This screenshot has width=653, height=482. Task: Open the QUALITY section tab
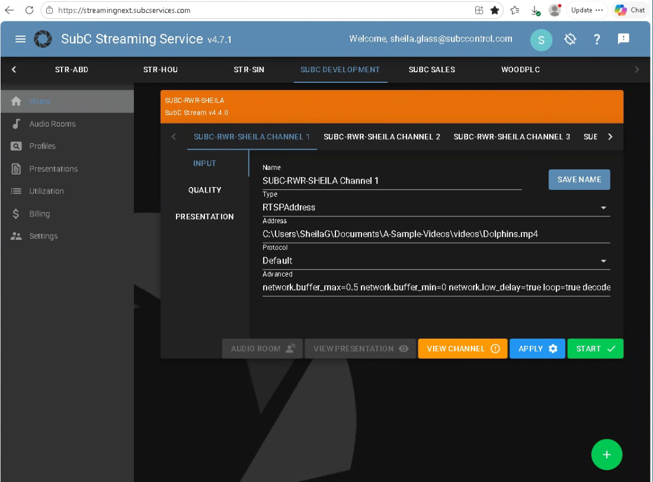205,190
